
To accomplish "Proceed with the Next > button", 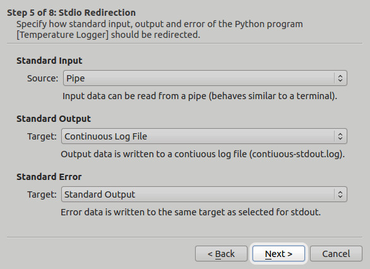I will [x=278, y=254].
